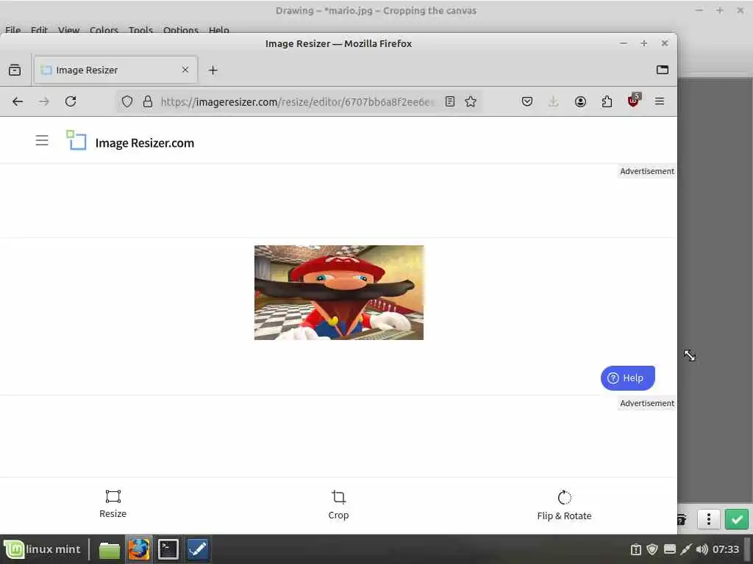This screenshot has height=564, width=753.
Task: Open the Crop tool
Action: [x=338, y=505]
